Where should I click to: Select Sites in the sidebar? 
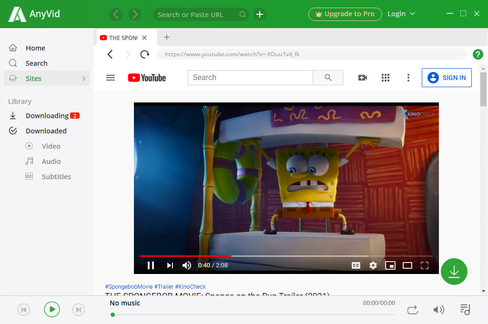pyautogui.click(x=47, y=79)
